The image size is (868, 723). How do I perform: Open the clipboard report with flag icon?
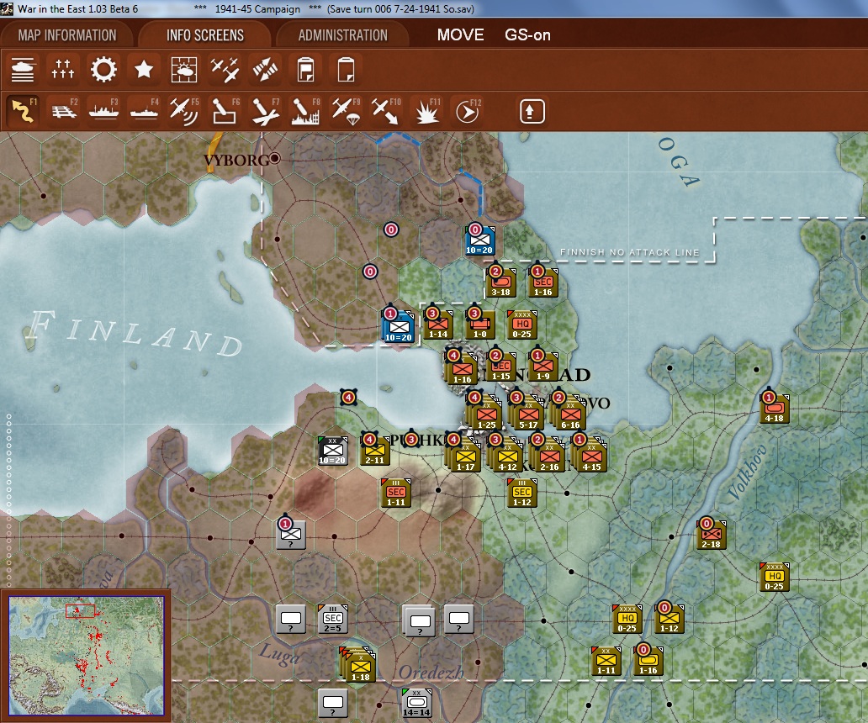point(305,71)
